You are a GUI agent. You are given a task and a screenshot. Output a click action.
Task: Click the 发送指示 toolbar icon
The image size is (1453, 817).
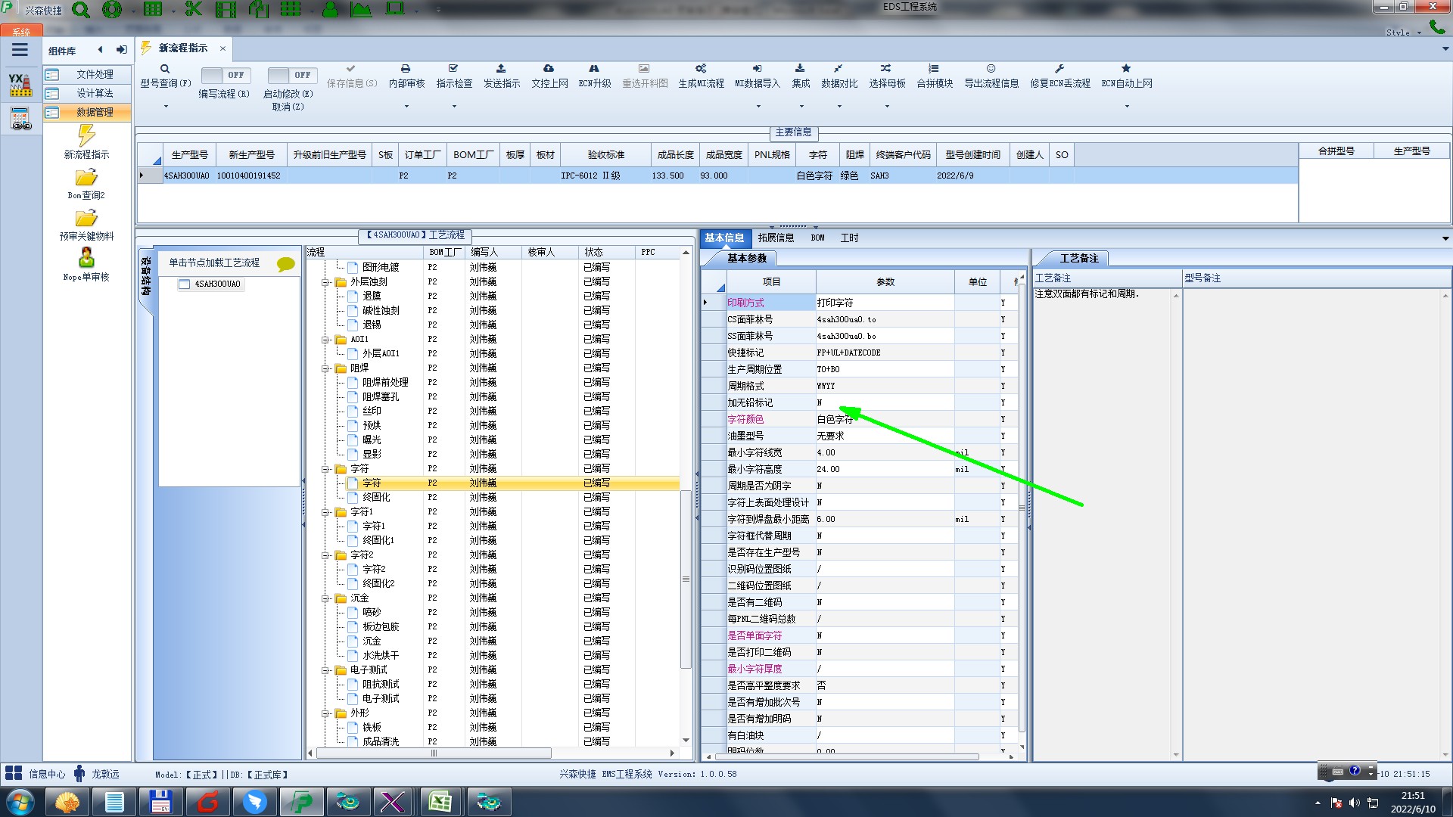pos(501,69)
